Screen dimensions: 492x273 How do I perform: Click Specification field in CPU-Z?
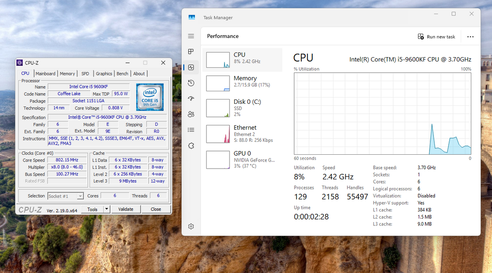[107, 117]
